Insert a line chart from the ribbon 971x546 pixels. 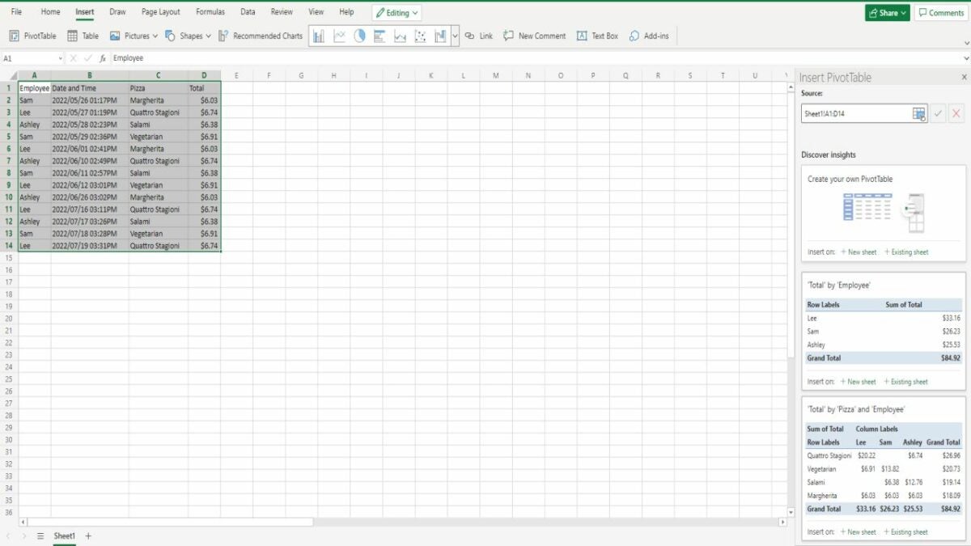(x=339, y=36)
